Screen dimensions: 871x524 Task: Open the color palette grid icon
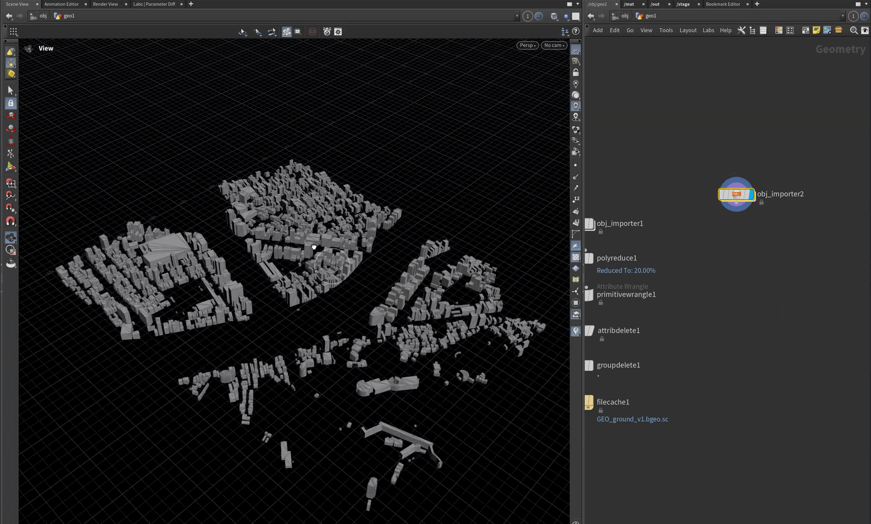click(x=778, y=30)
